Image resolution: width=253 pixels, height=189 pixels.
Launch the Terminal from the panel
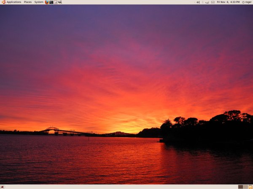51,2
